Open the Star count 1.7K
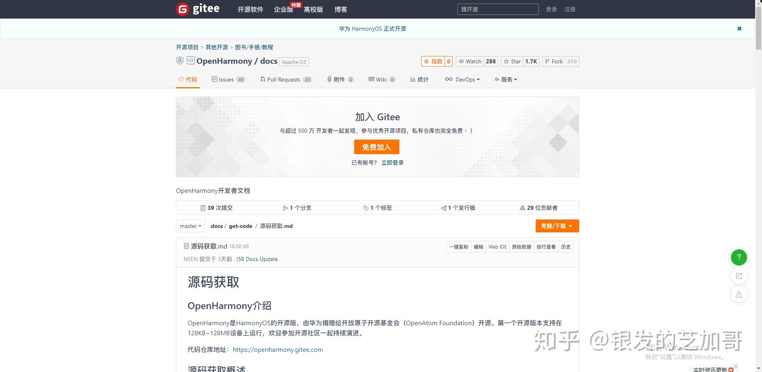Screen dimensions: 762x372 tap(531, 61)
